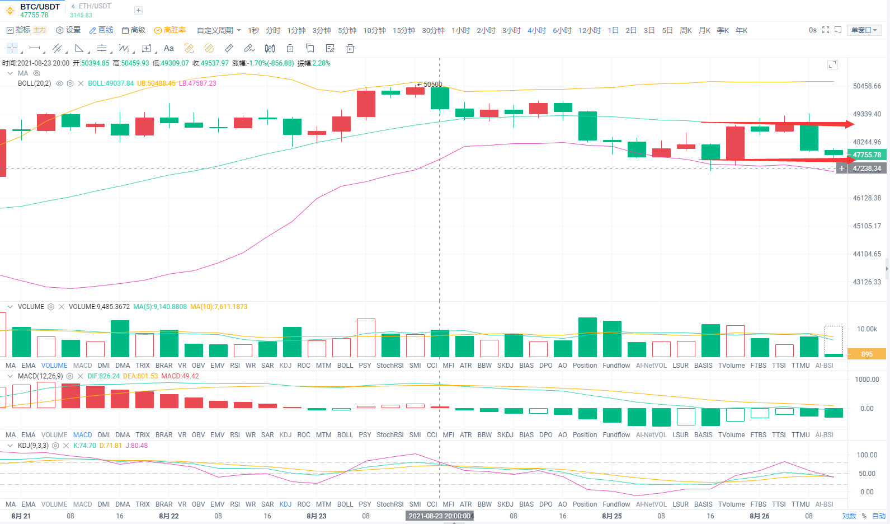Open BOLL indicator settings gear

pyautogui.click(x=70, y=83)
